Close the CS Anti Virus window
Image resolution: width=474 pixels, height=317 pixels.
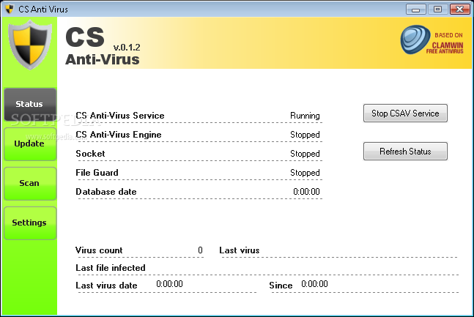coord(459,10)
